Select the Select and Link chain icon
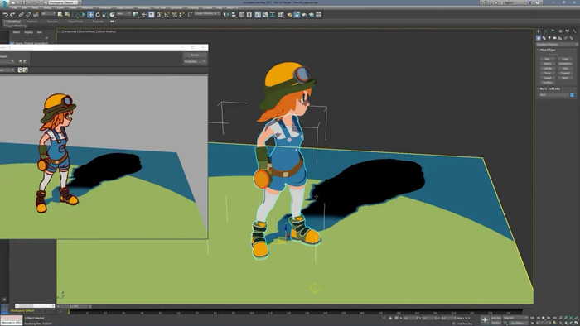580x326 pixels. [x=22, y=14]
